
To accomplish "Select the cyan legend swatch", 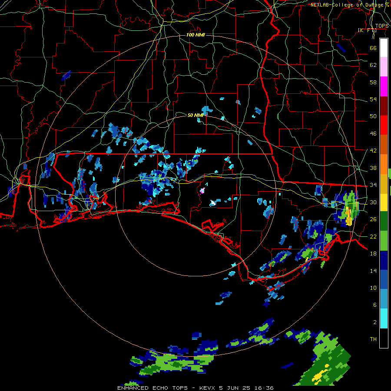I will coord(384,318).
